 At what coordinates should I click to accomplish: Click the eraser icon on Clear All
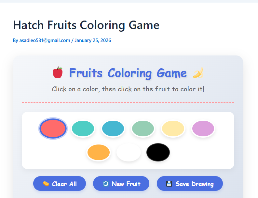point(46,184)
